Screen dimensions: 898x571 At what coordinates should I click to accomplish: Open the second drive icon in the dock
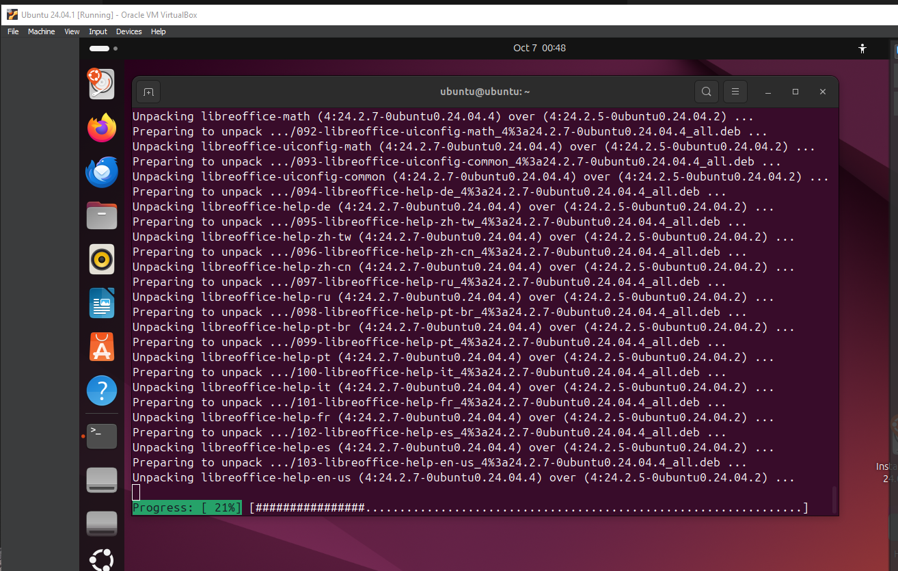(x=102, y=523)
